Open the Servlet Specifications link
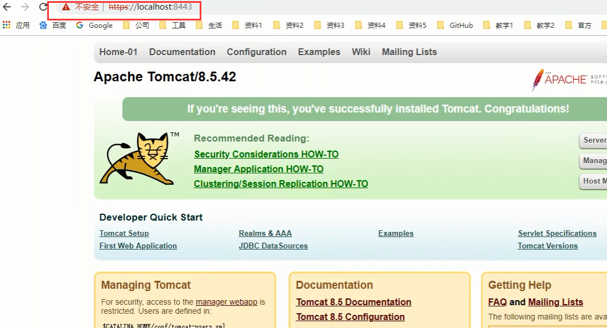Screen dimensions: 607x328 [558, 233]
